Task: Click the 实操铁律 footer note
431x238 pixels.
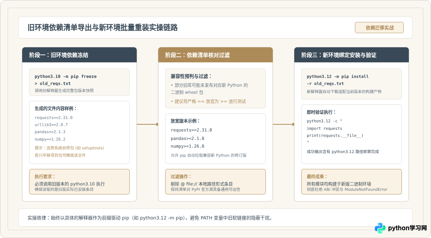Action: point(150,218)
